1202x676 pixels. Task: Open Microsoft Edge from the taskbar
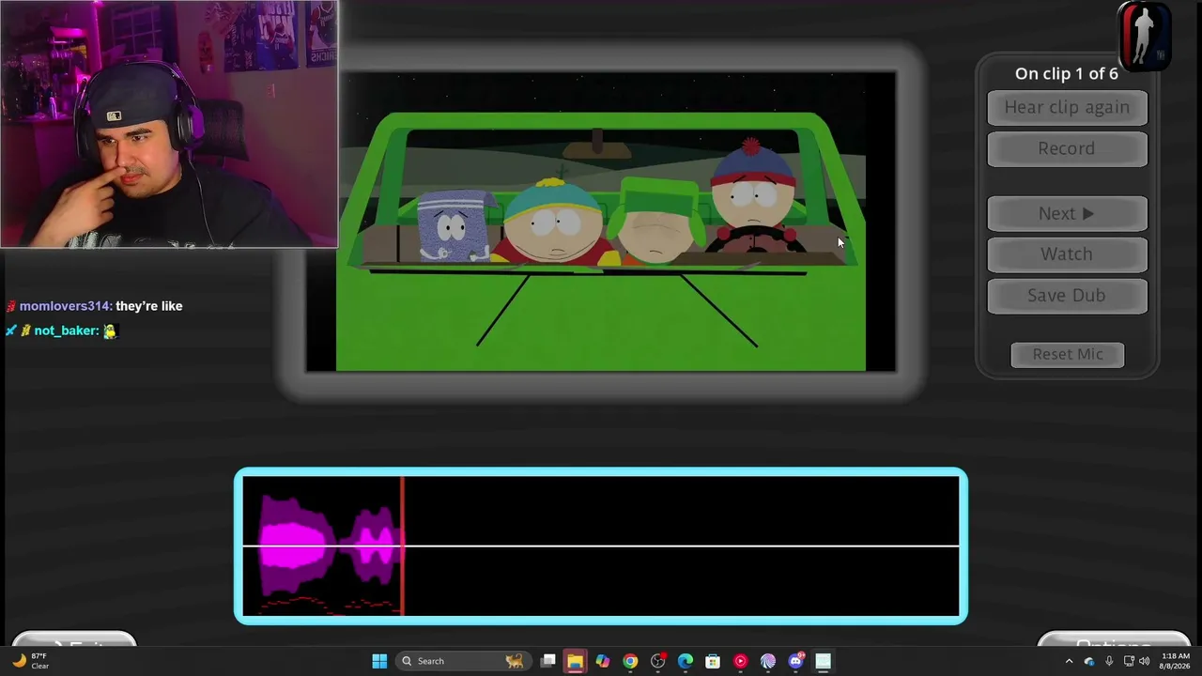(686, 661)
